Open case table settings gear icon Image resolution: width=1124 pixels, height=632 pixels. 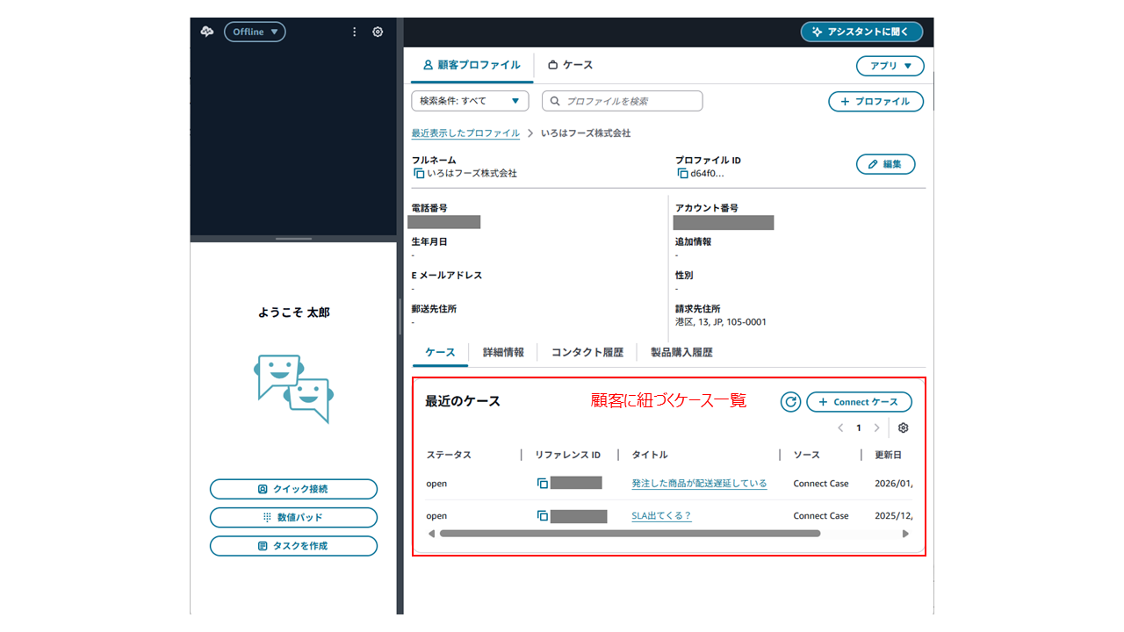pos(903,428)
